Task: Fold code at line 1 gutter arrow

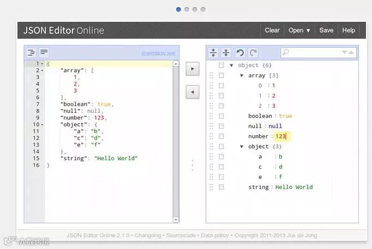Action: pos(42,64)
